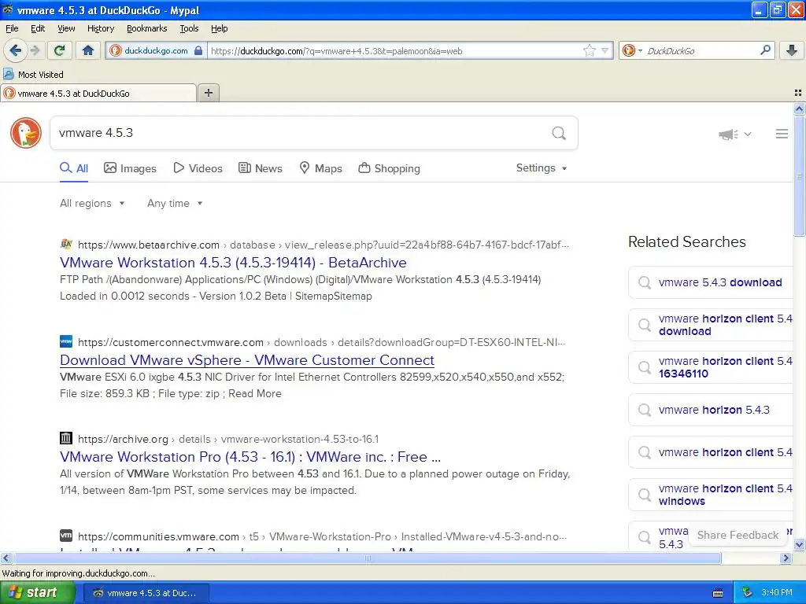
Task: Open the URL history dropdown arrow
Action: [x=605, y=50]
